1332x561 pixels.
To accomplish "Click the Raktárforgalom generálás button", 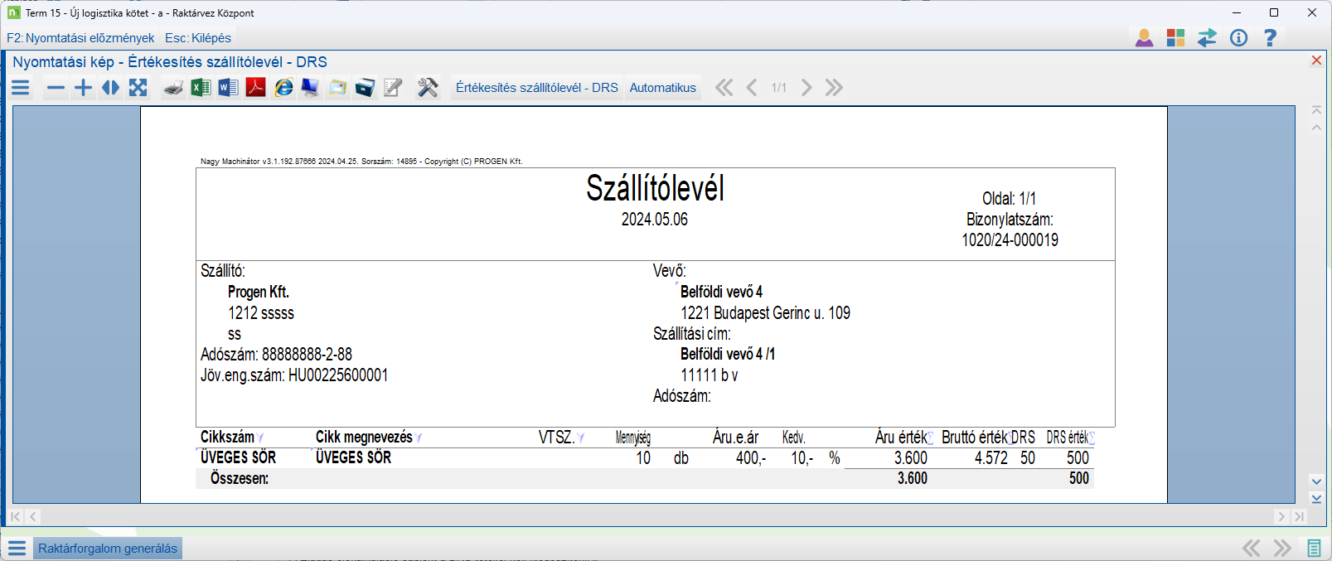I will [108, 549].
